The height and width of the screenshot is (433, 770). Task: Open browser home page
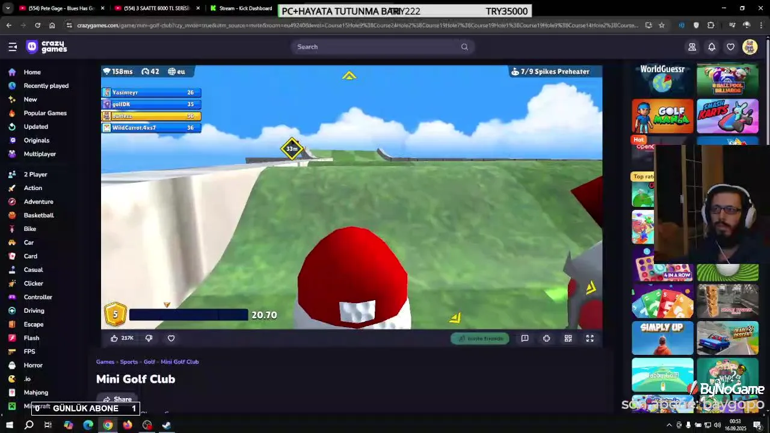point(52,25)
